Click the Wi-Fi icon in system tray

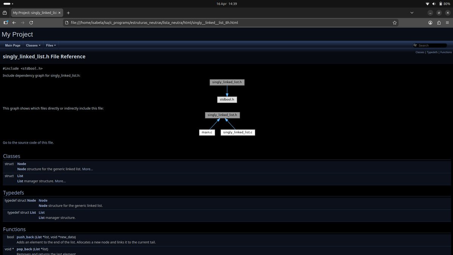427,3
